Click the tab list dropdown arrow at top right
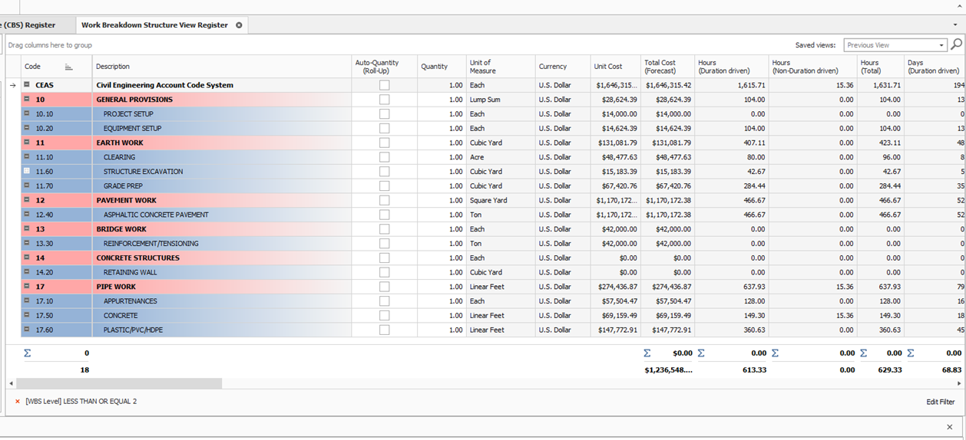 [956, 25]
